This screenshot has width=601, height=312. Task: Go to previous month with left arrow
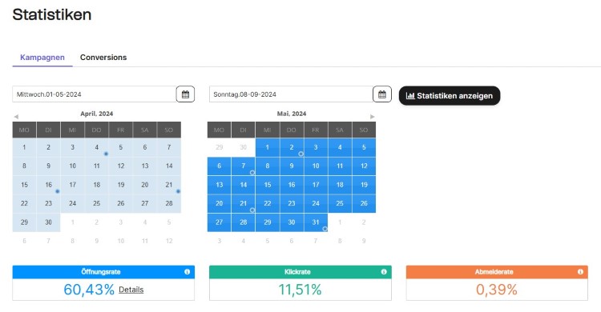pos(16,116)
